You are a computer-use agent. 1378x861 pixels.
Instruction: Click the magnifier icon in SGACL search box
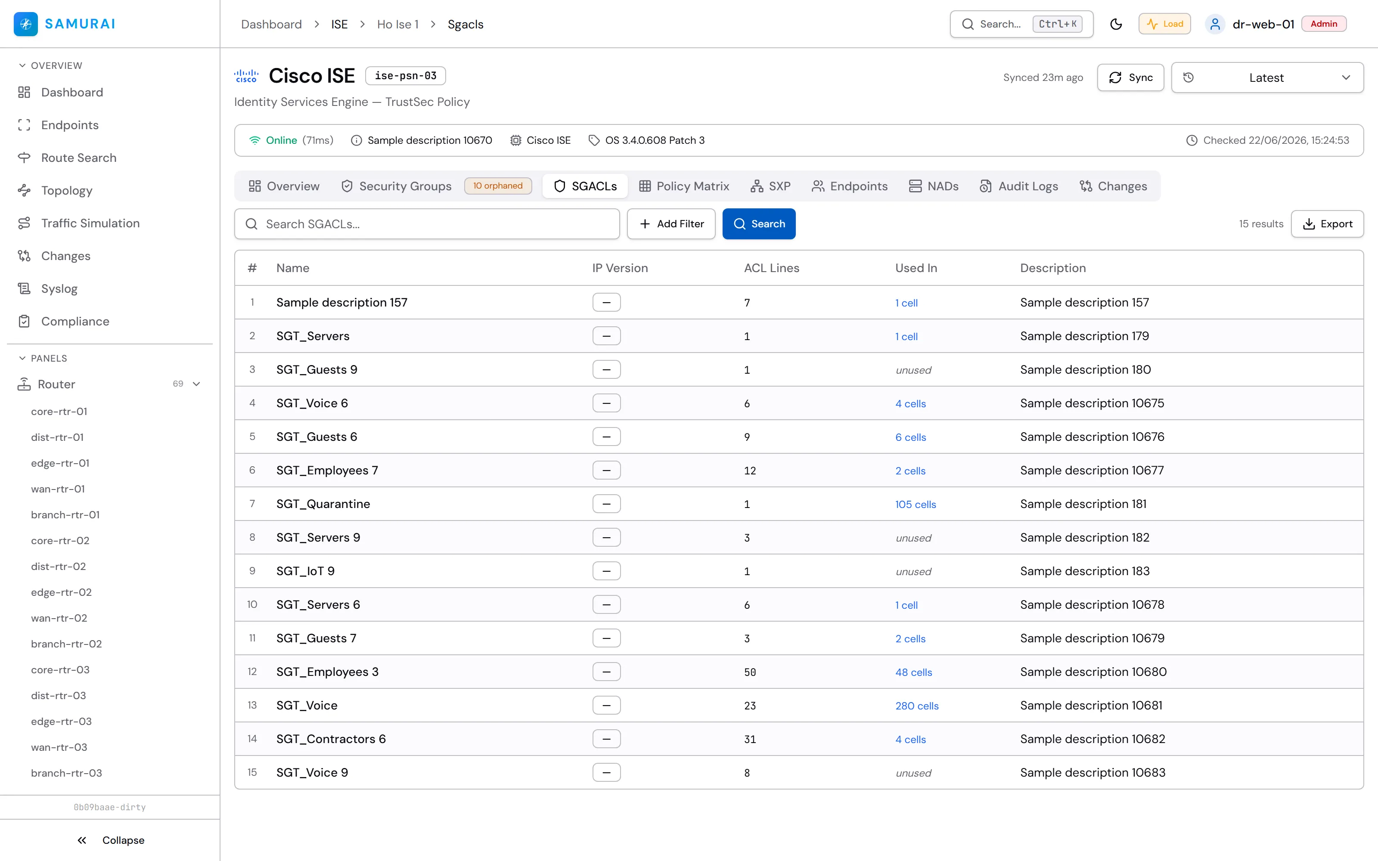pos(251,224)
